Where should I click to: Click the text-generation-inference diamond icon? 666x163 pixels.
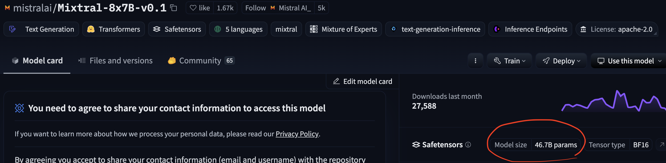393,29
